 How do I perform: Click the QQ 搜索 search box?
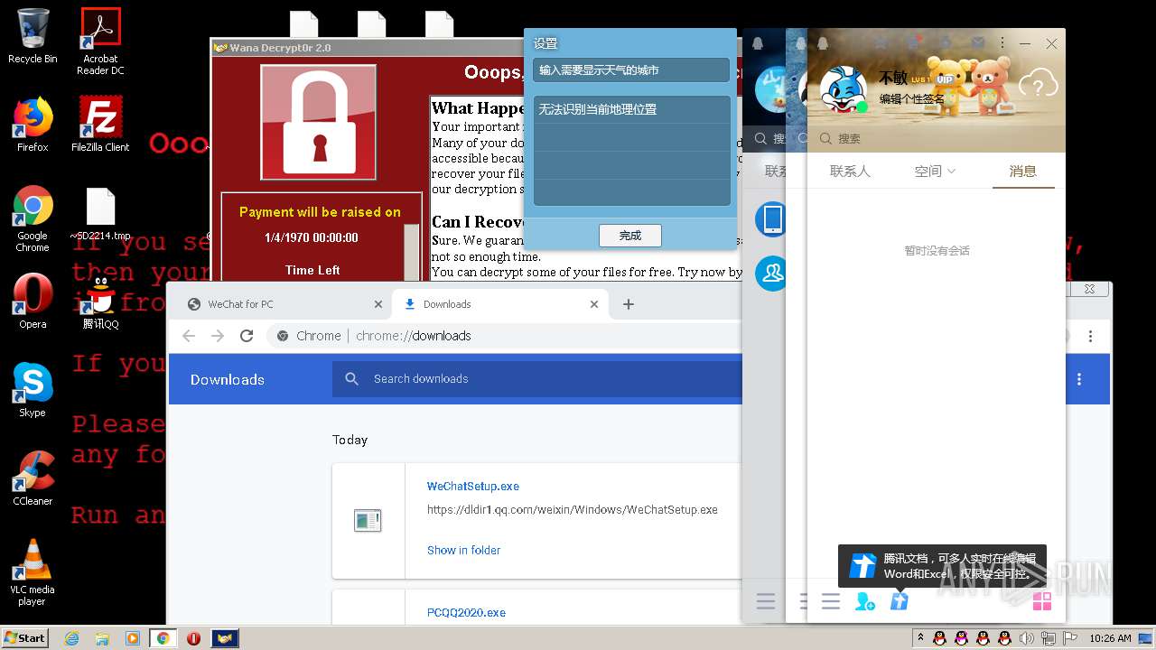936,139
